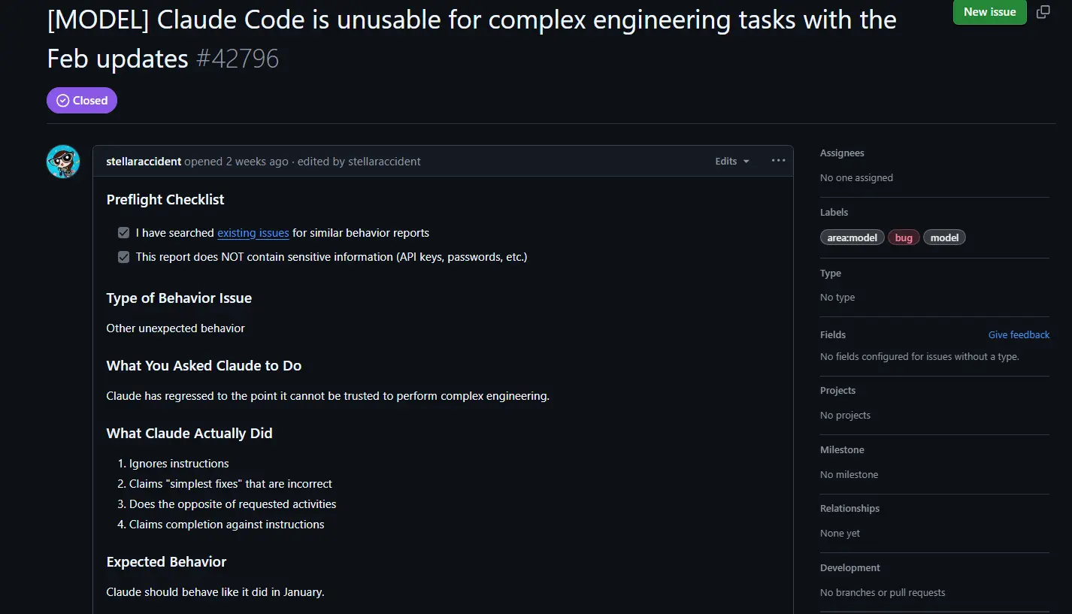Copy issue link using the copy icon

click(x=1043, y=12)
